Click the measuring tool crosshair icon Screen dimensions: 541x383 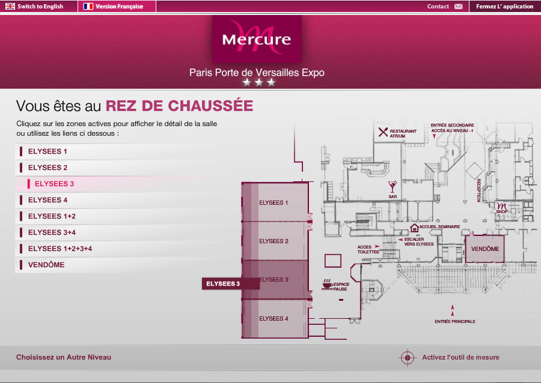click(407, 358)
